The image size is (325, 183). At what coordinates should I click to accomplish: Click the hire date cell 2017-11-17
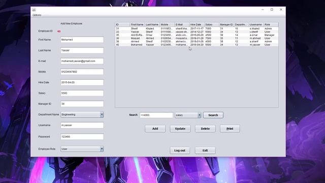coord(197,28)
